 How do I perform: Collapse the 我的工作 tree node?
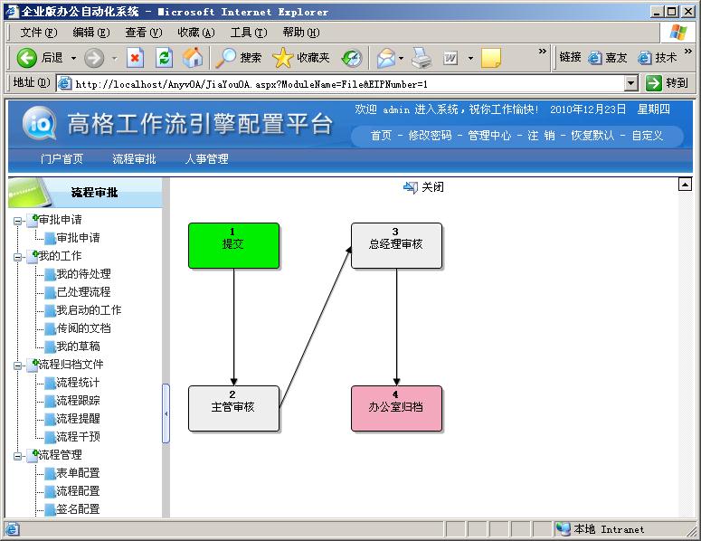pos(18,256)
